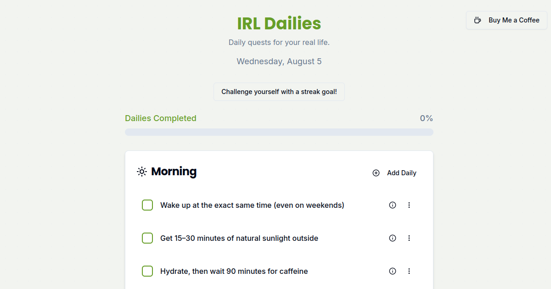Click the Wednesday, August 5 date

coord(279,61)
